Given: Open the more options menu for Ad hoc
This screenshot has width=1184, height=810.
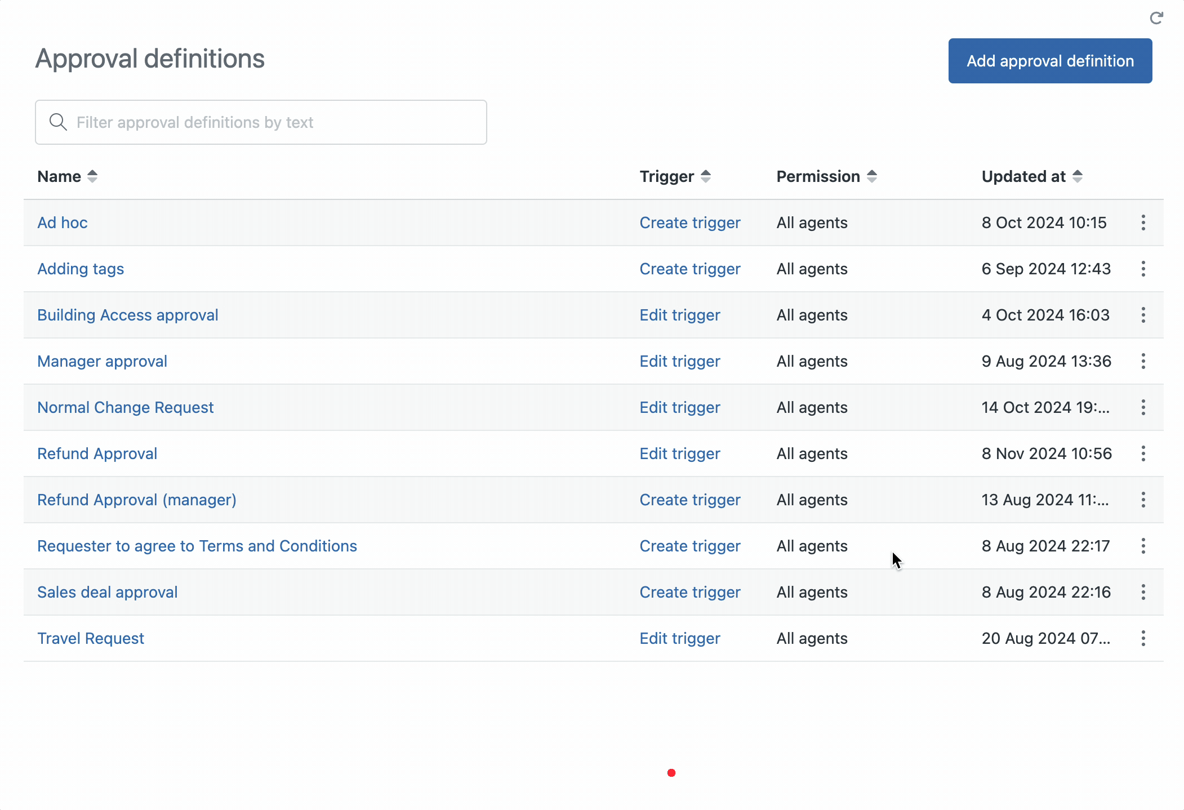Looking at the screenshot, I should point(1143,222).
